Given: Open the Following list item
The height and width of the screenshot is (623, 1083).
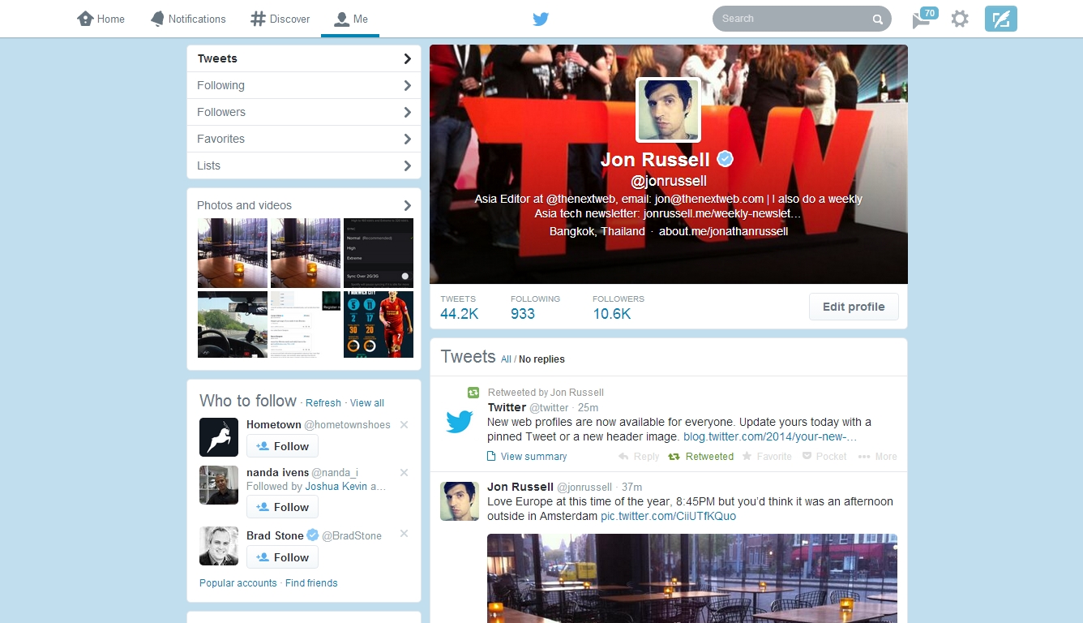Looking at the screenshot, I should click(x=304, y=85).
